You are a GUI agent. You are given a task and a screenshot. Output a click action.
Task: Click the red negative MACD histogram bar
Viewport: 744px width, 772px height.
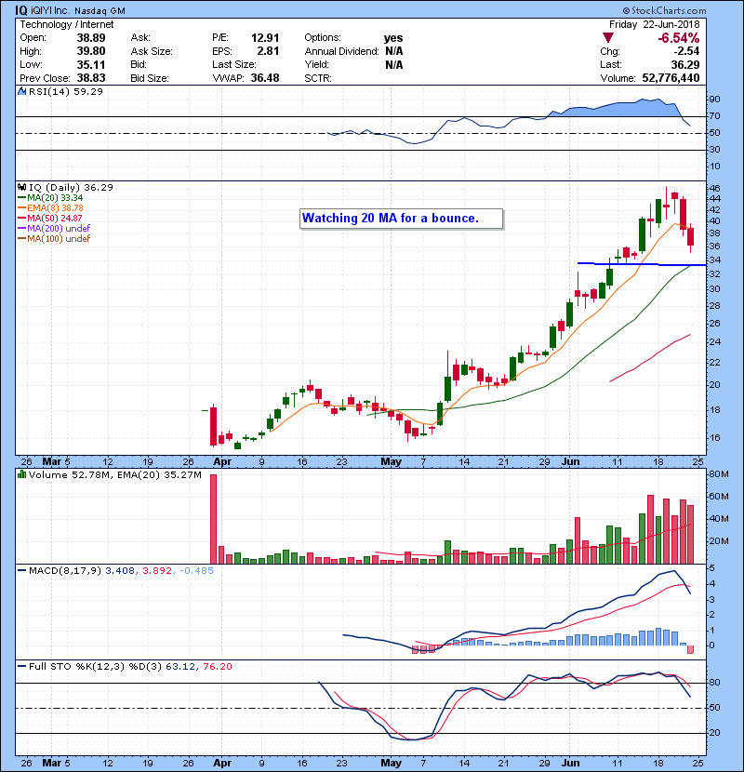coord(690,649)
